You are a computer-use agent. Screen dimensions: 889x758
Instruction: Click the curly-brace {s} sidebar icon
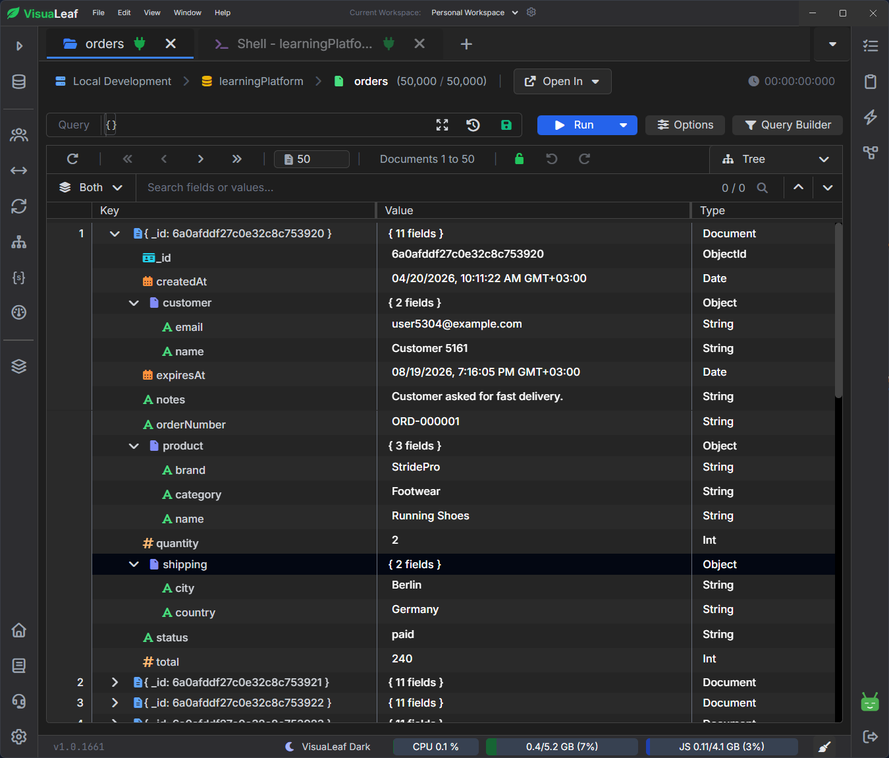[x=19, y=277]
